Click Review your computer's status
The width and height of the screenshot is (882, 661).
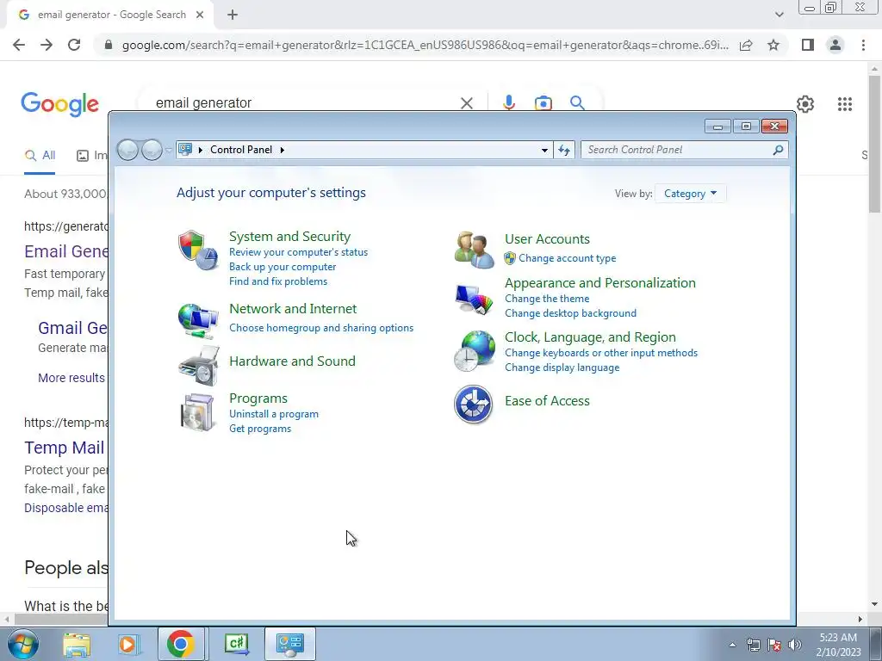[298, 252]
